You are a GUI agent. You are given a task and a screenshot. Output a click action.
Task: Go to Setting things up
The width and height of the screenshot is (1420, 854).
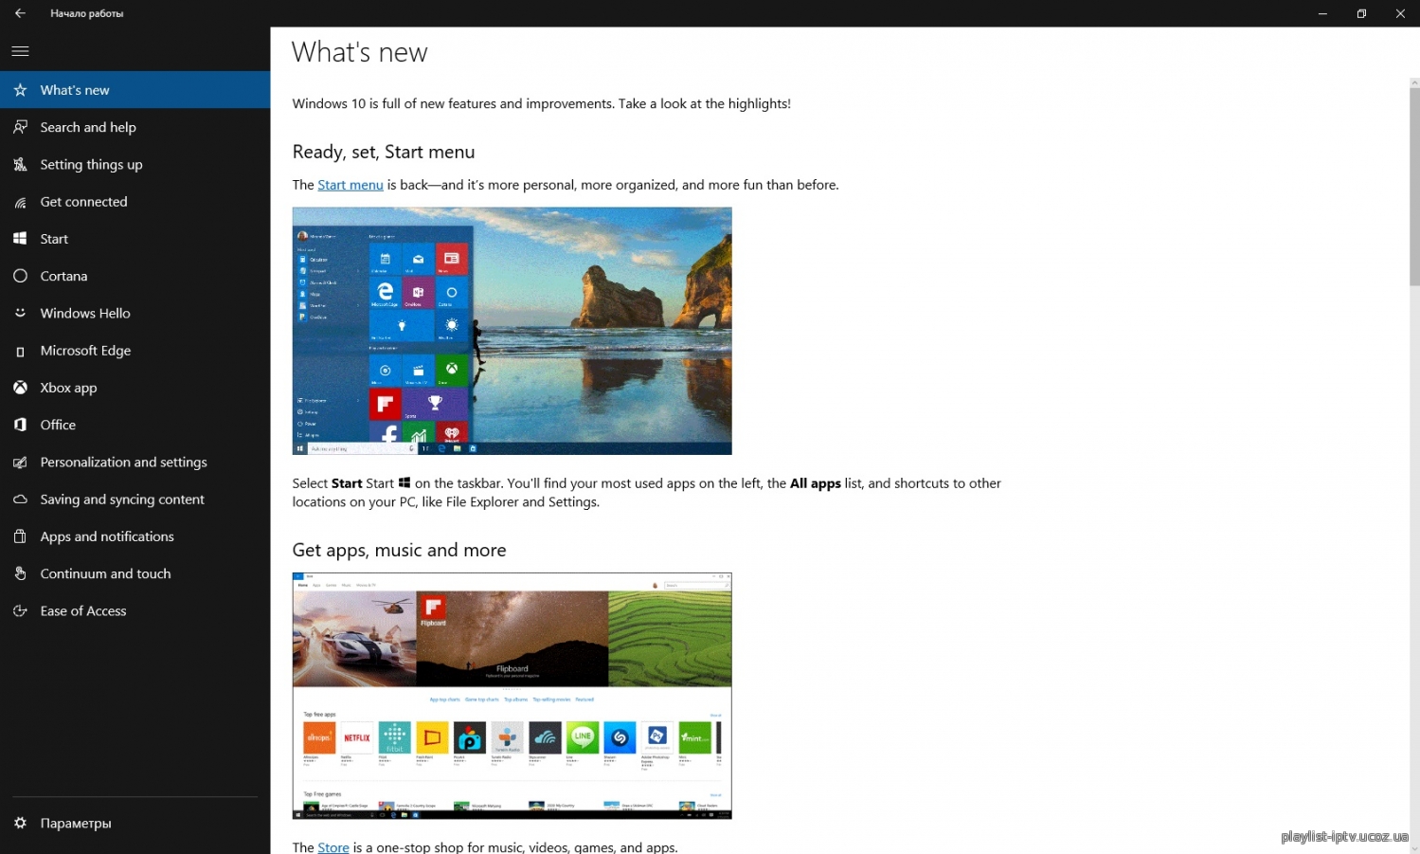point(135,164)
